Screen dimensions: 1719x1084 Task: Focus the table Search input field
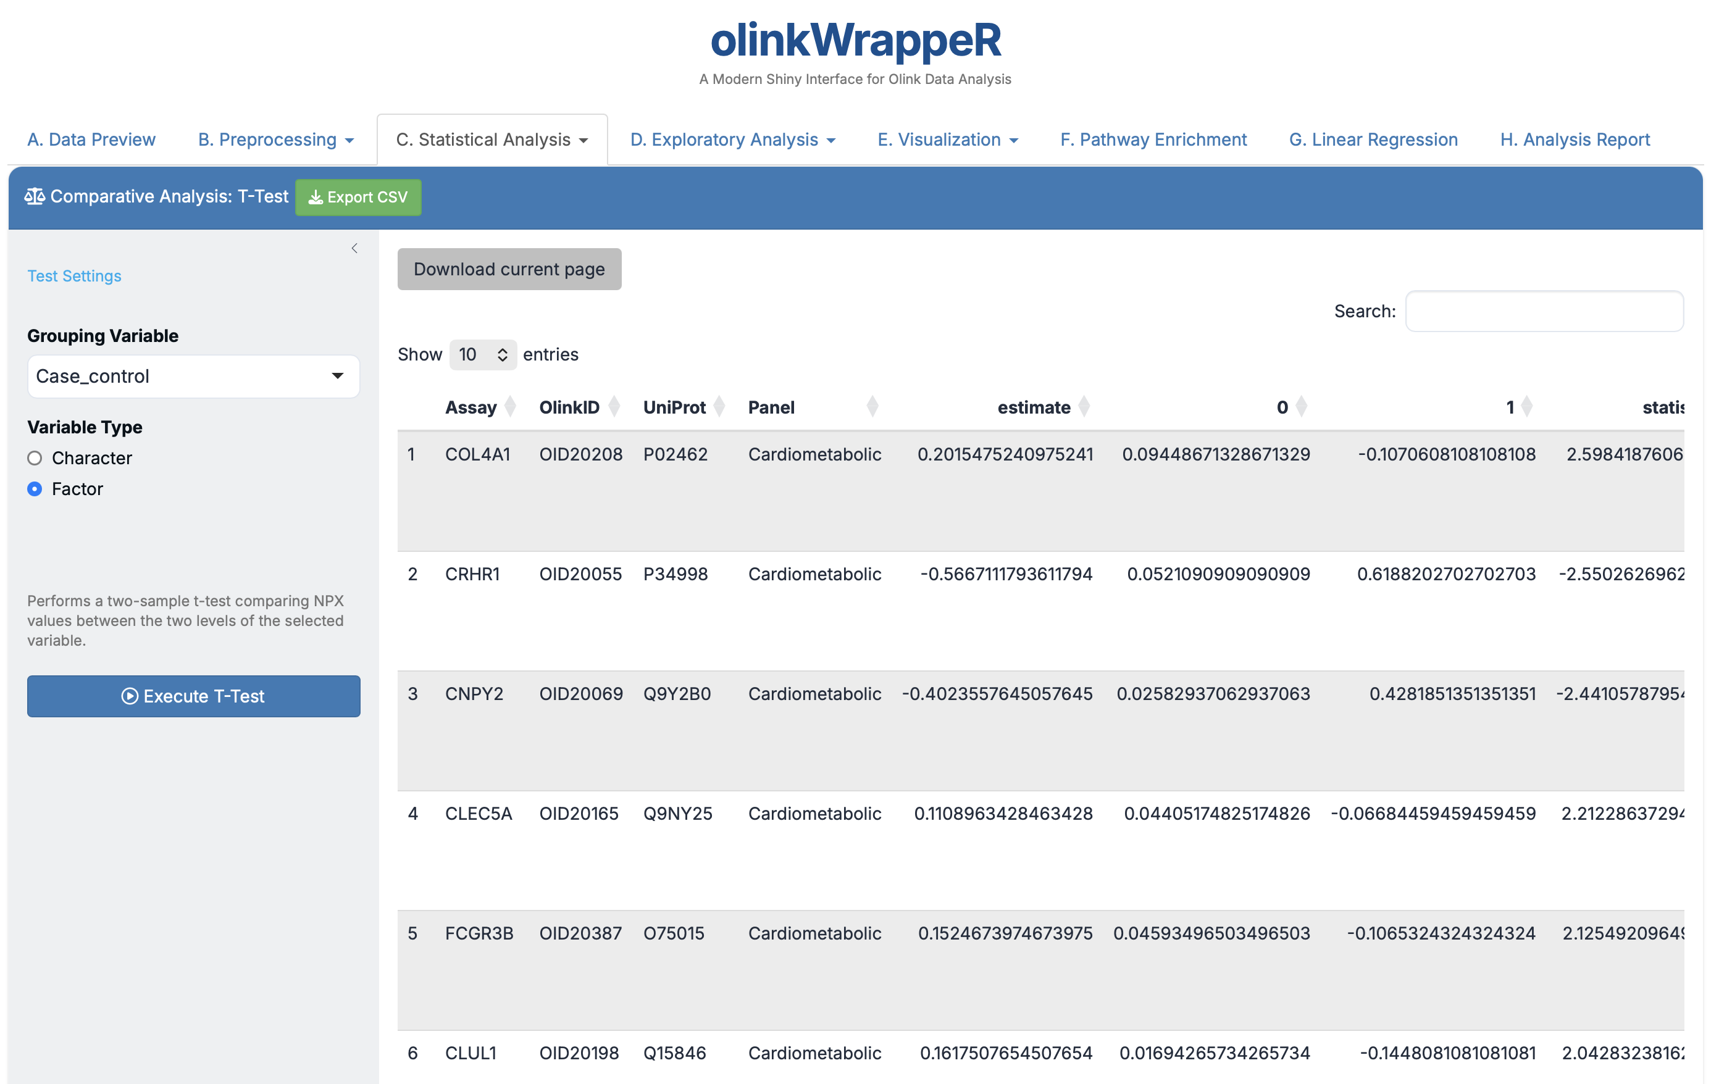[1544, 311]
